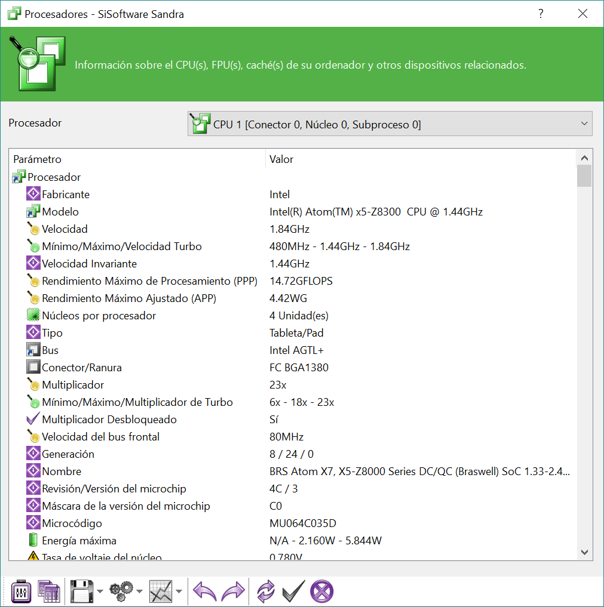This screenshot has width=604, height=607.
Task: Click the Mínimo/Máximo/Velocidad Turbo row icon
Action: (33, 245)
